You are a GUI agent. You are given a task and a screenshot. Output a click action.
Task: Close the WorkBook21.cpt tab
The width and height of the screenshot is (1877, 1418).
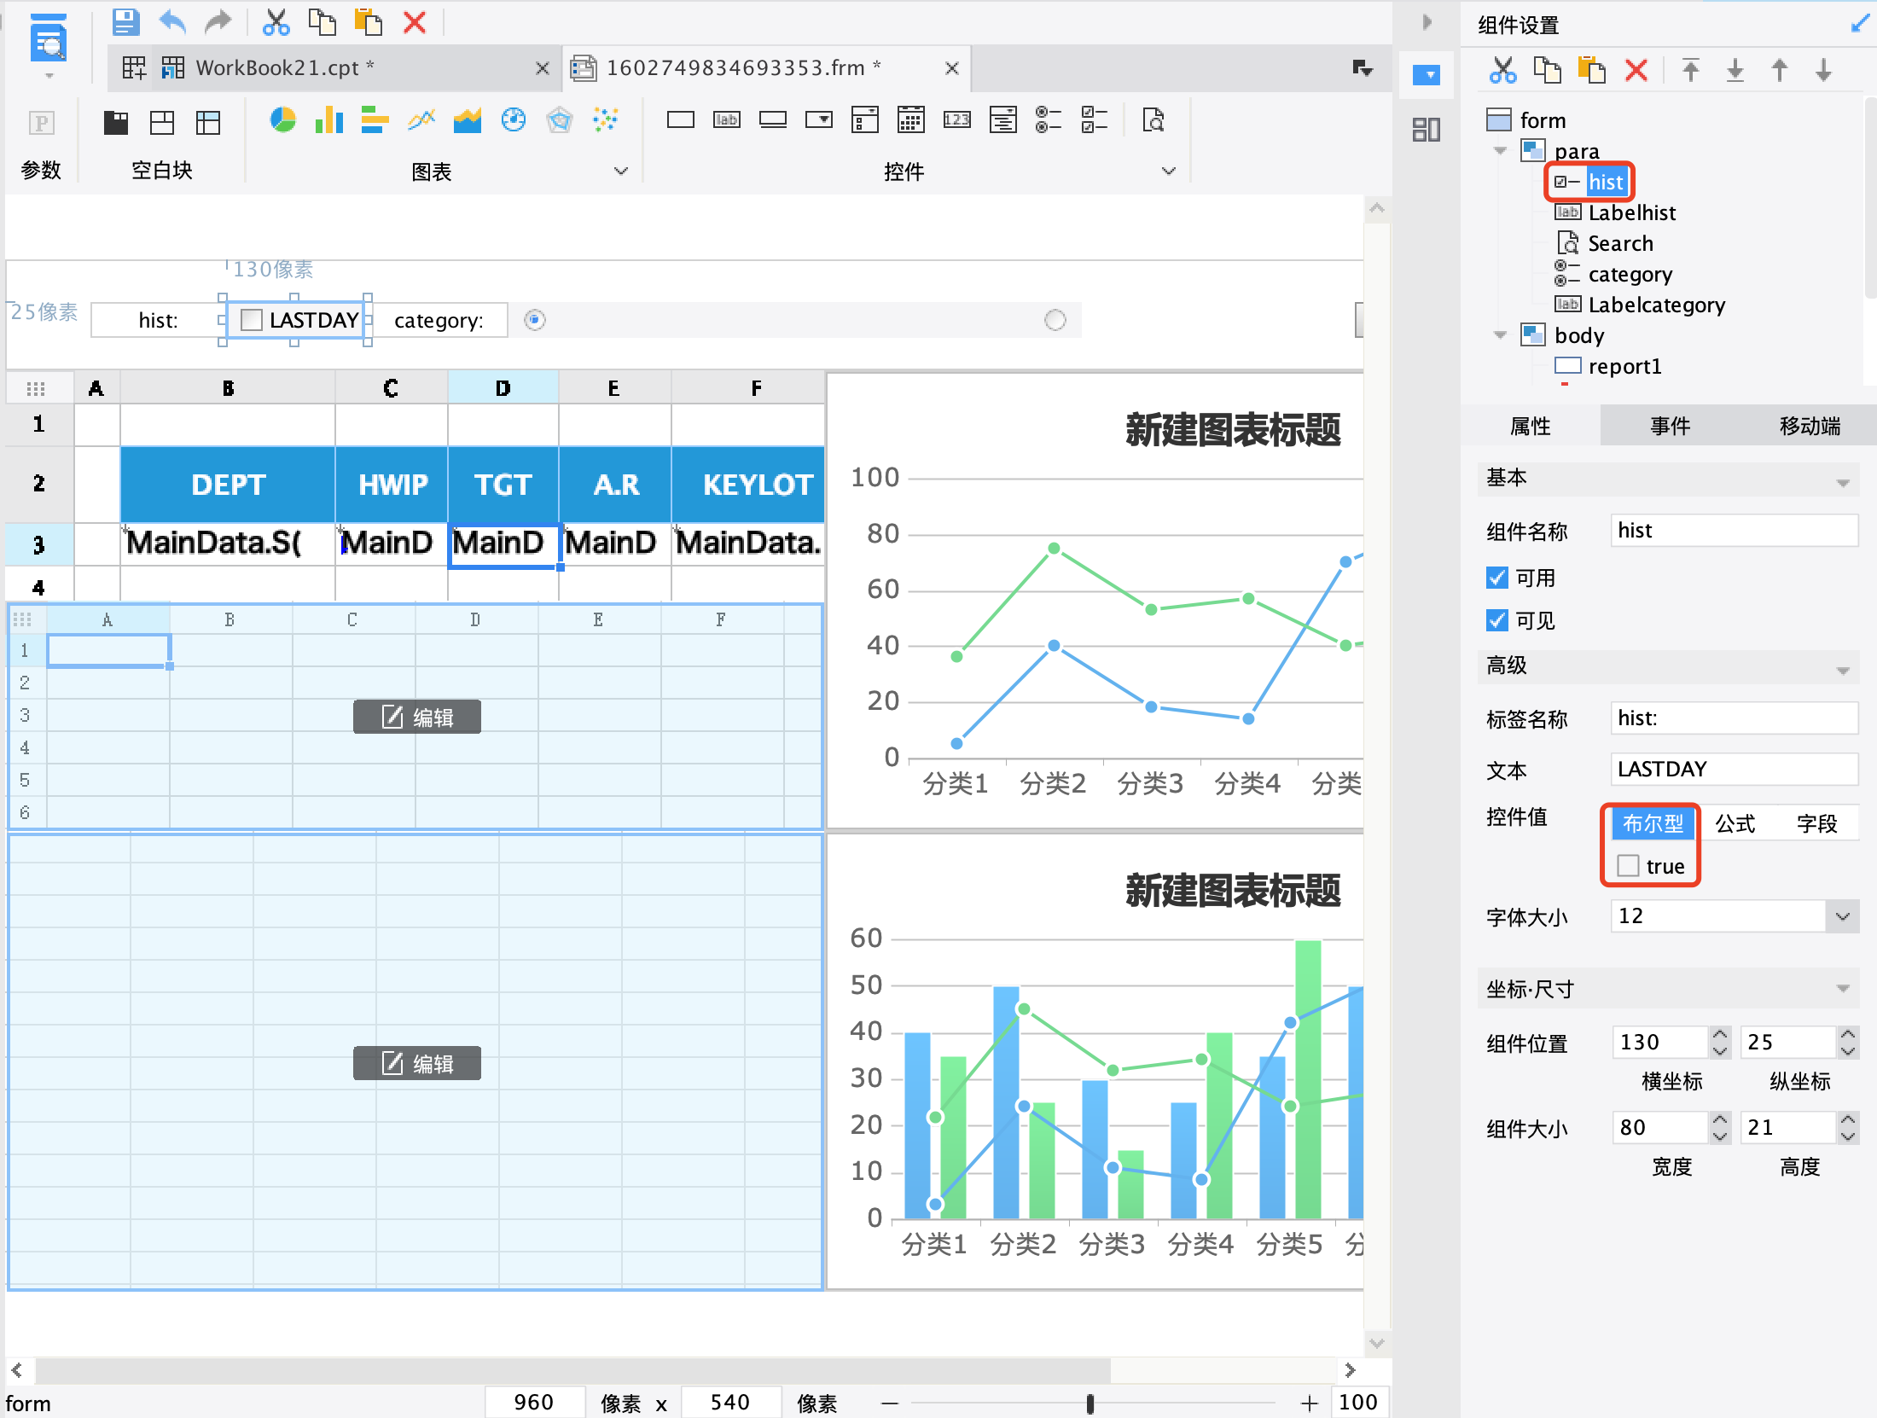pyautogui.click(x=542, y=68)
